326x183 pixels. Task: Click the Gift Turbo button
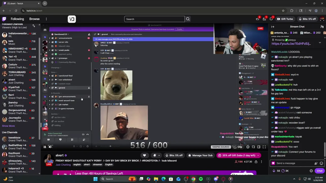(x=285, y=19)
